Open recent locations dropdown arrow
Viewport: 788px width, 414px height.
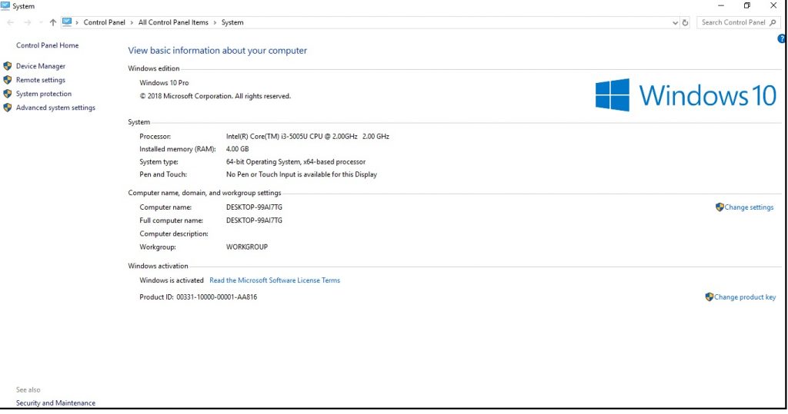click(x=41, y=22)
